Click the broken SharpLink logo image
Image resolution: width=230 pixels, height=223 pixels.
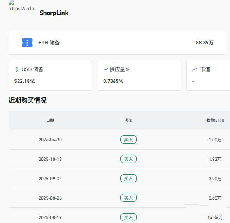(x=11, y=3)
